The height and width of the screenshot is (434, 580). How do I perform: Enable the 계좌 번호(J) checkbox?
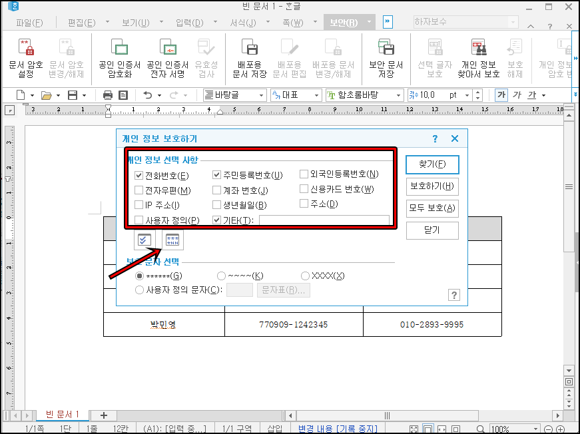tap(217, 190)
